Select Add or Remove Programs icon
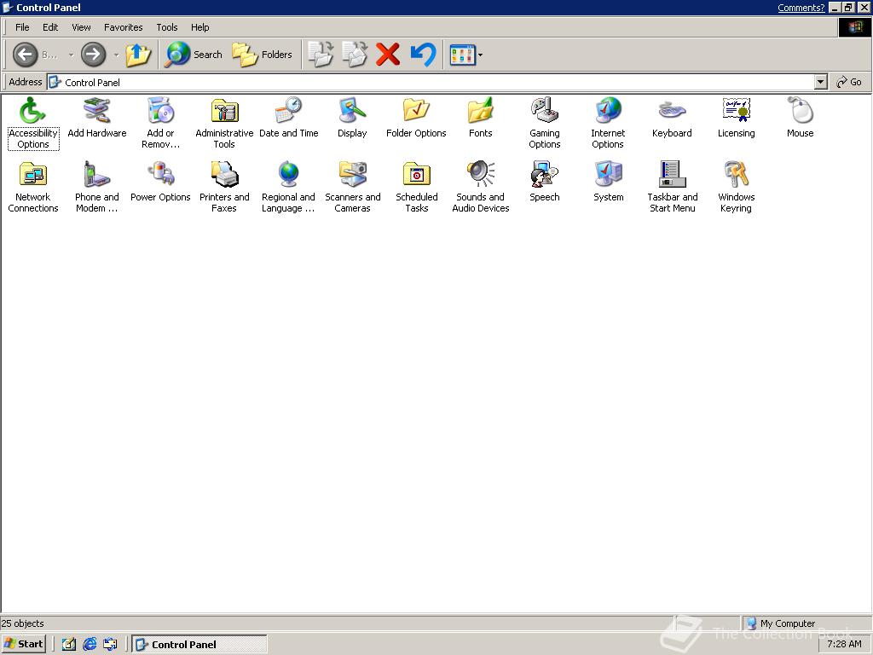This screenshot has width=873, height=655. [160, 123]
